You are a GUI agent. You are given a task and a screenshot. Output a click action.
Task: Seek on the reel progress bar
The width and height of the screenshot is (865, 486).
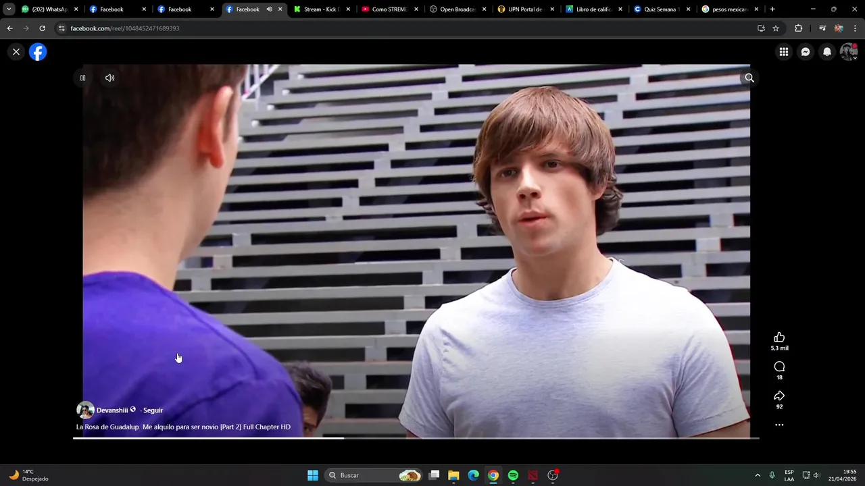click(x=416, y=438)
